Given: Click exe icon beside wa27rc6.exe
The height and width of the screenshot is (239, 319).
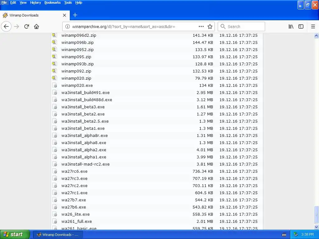Looking at the screenshot, I should (x=55, y=171).
